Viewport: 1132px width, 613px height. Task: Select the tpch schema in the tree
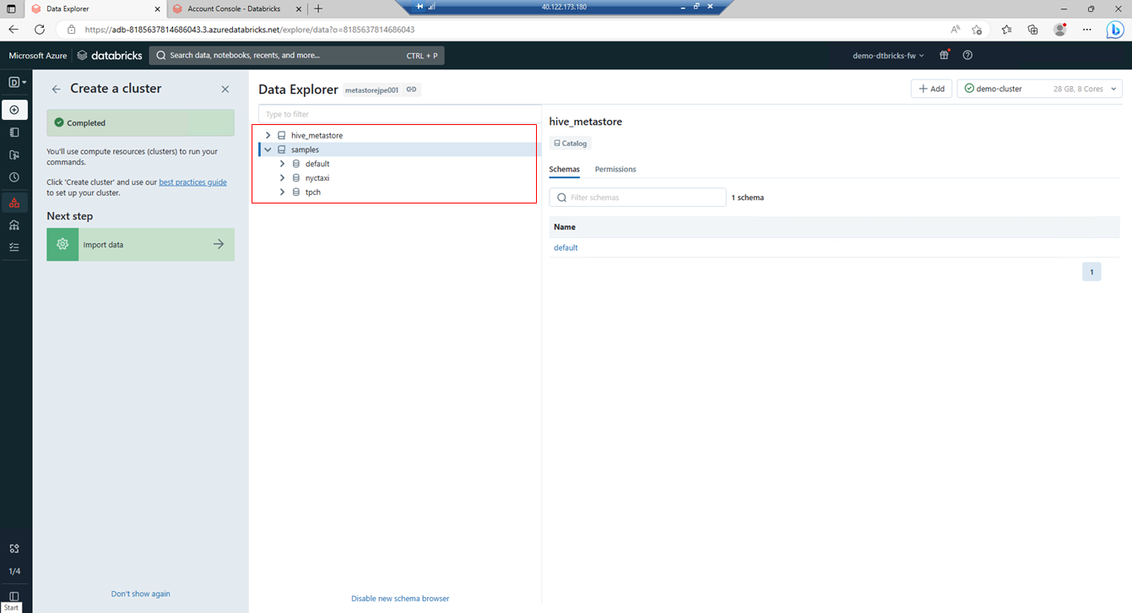[312, 192]
